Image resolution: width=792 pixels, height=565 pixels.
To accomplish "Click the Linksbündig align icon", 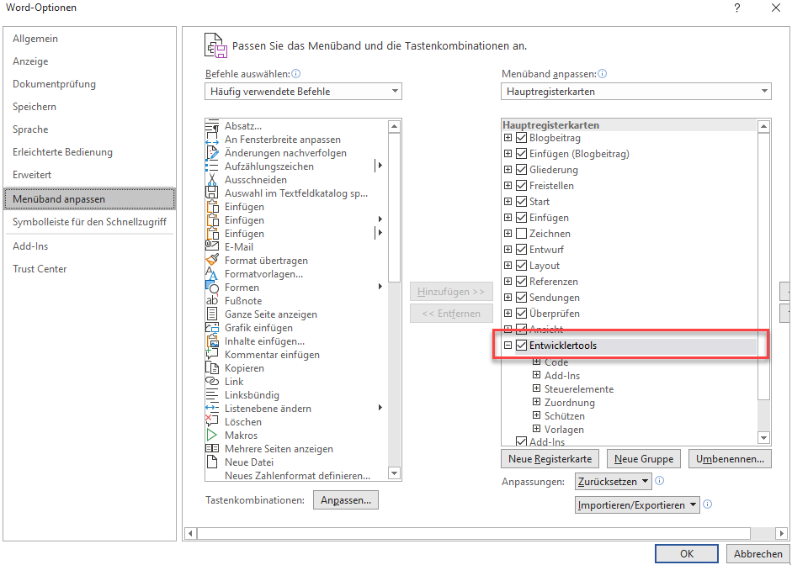I will point(212,395).
